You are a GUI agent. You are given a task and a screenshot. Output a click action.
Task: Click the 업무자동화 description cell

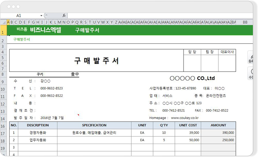coord(38,140)
